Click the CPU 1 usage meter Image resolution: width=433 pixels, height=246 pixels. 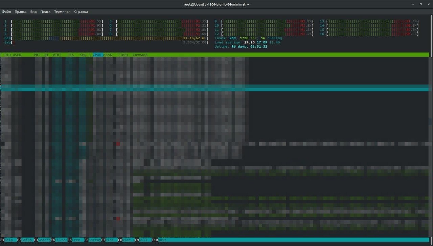click(x=54, y=21)
